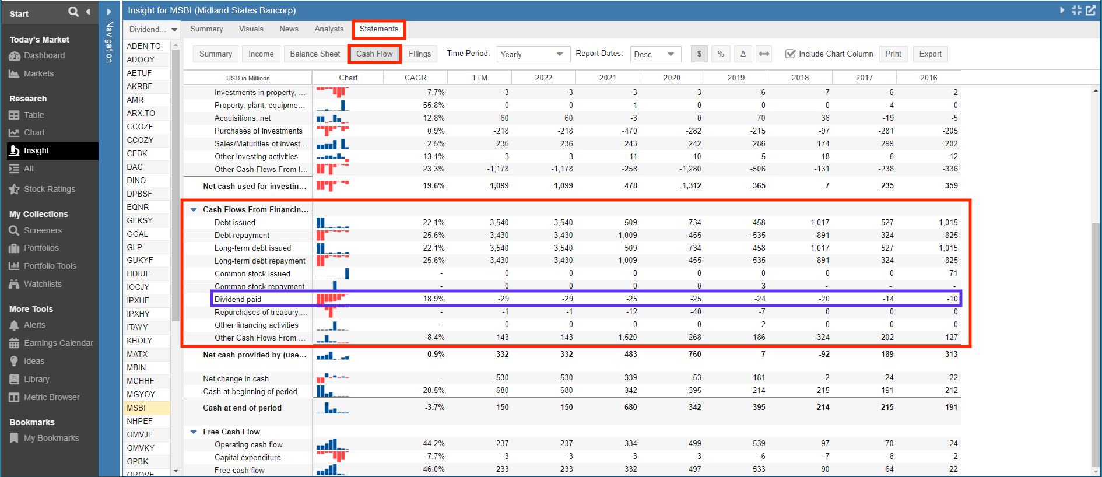Collapse Cash Flows From Financing section
Screen dimensions: 1102x477
(x=194, y=209)
